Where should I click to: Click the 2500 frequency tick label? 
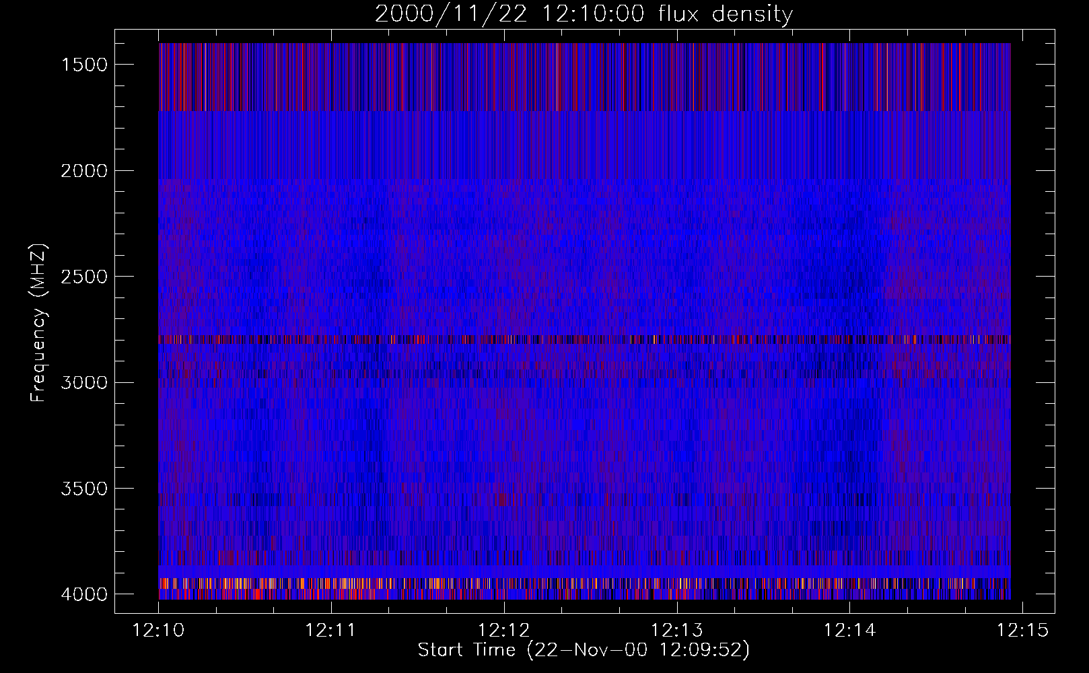84,277
